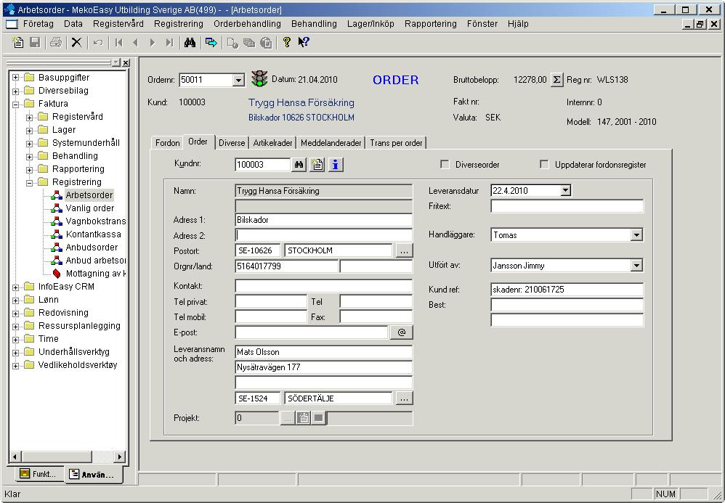This screenshot has height=503, width=725.
Task: Click the tree panel horizontal scroll right arrow
Action: pos(120,457)
